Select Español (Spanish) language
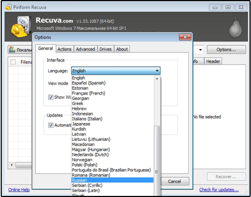The width and height of the screenshot is (251, 197). pos(112,83)
